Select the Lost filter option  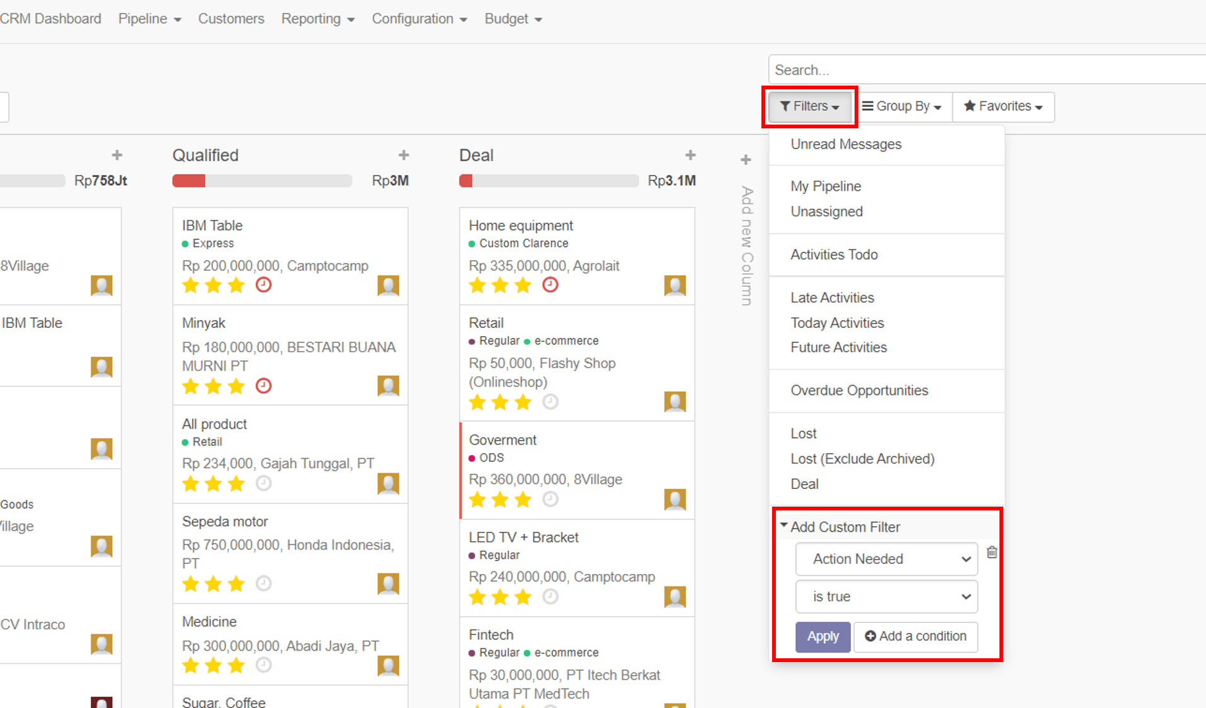coord(887,434)
